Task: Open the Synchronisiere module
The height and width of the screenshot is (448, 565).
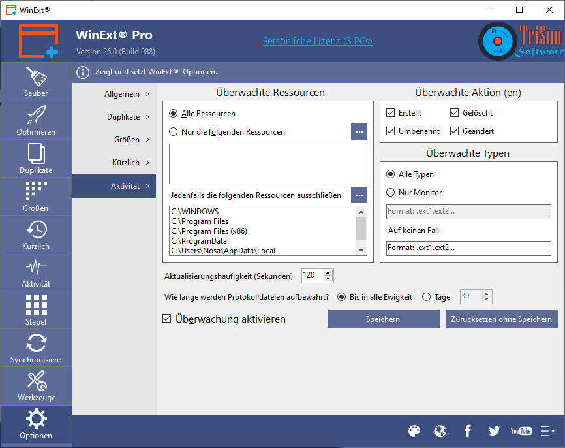Action: (x=36, y=347)
